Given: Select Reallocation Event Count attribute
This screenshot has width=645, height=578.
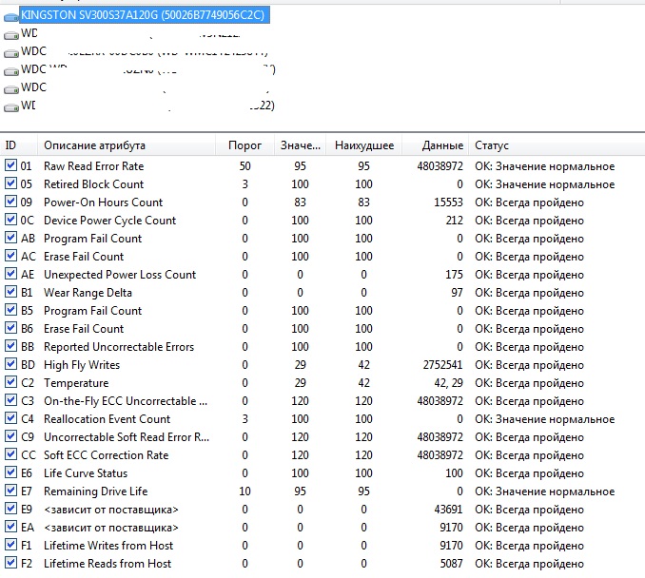Looking at the screenshot, I should pos(107,419).
